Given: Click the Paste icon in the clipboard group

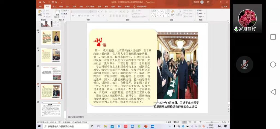Looking at the screenshot, I should pos(40,13).
